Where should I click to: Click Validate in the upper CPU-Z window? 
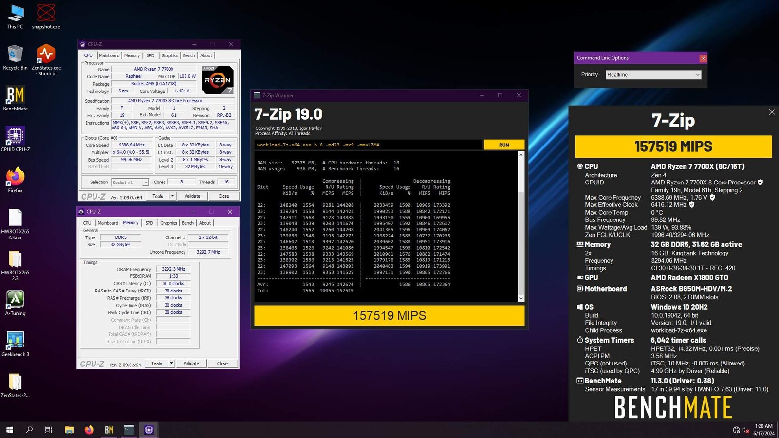[192, 196]
